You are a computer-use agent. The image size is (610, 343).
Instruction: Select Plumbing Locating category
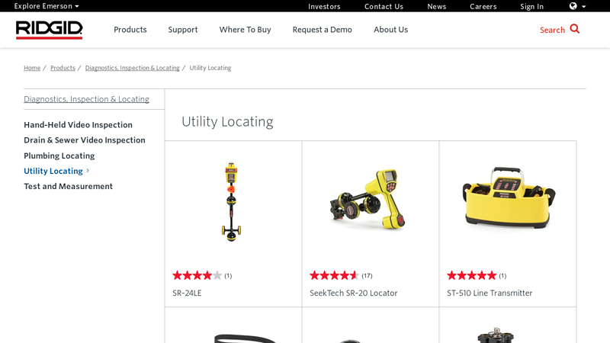click(x=59, y=155)
